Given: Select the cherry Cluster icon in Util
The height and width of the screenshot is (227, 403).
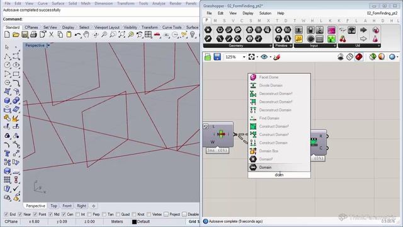Looking at the screenshot, I should point(343,39).
